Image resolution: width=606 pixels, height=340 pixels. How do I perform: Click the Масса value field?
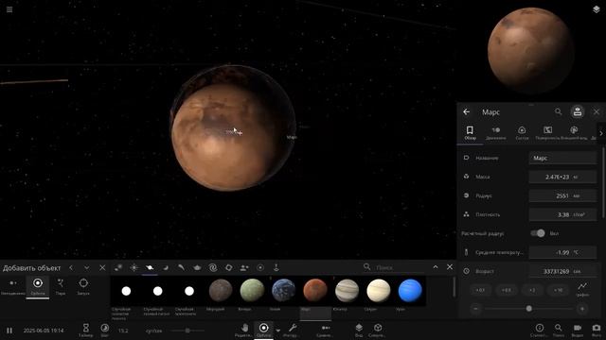(x=562, y=177)
